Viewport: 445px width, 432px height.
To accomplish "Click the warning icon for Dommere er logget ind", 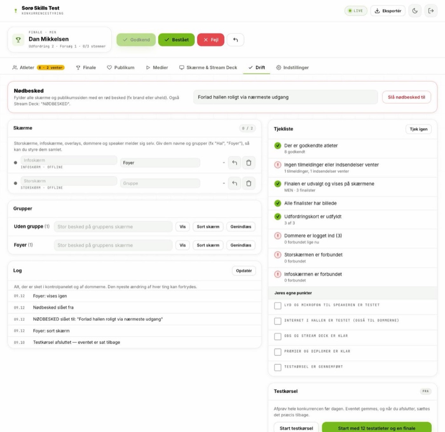I will [278, 236].
